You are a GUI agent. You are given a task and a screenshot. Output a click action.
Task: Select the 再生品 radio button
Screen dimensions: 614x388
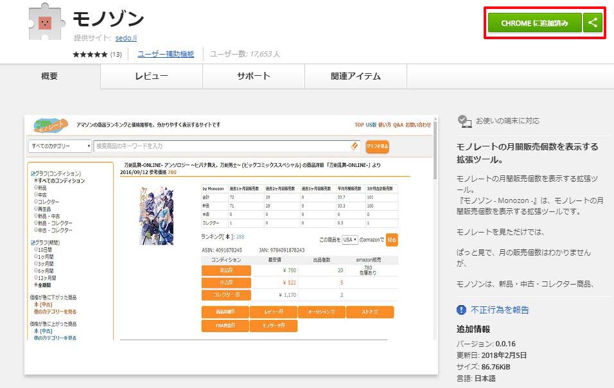(x=36, y=209)
